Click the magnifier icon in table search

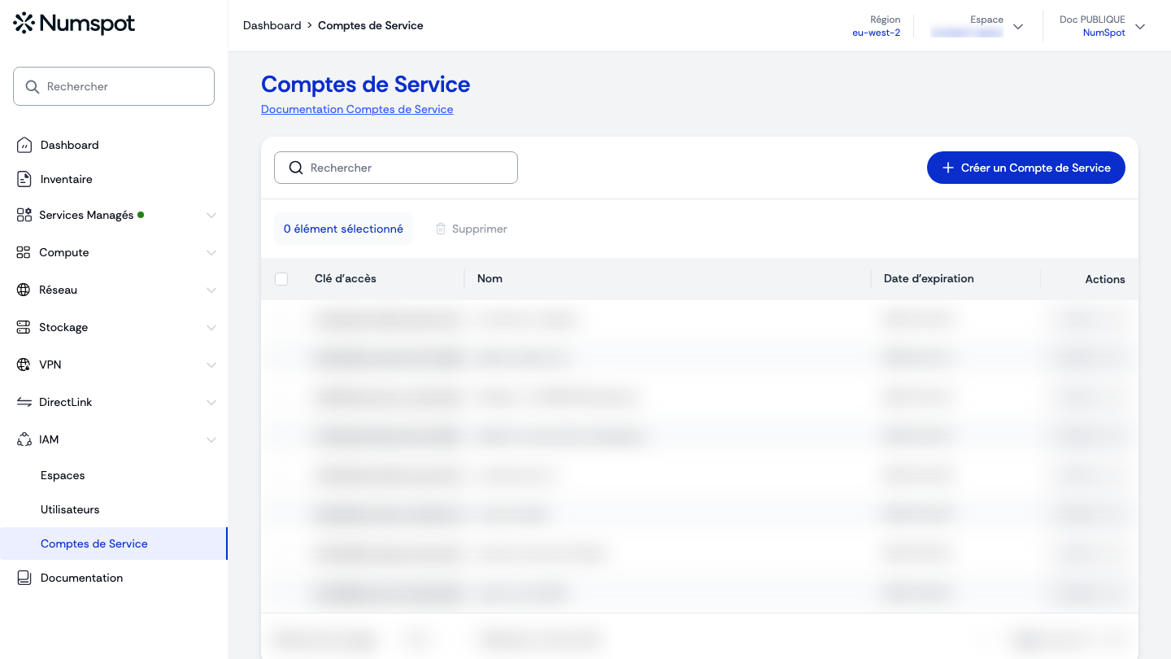tap(296, 168)
